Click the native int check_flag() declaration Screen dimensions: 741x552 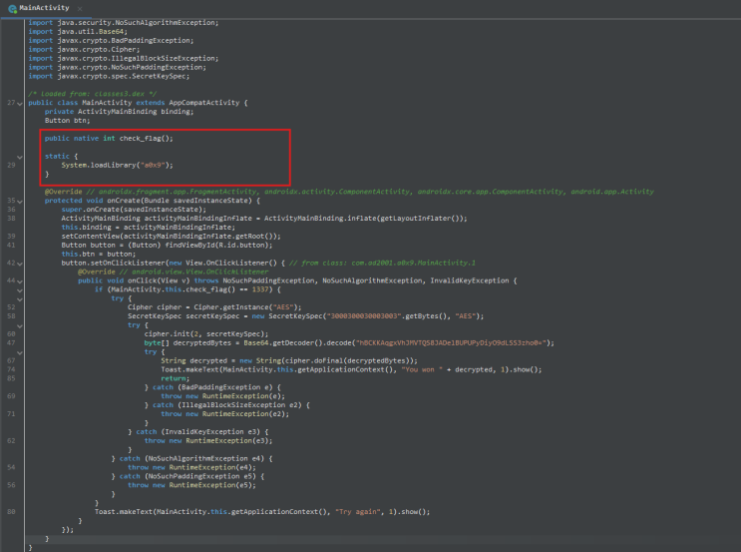[109, 138]
